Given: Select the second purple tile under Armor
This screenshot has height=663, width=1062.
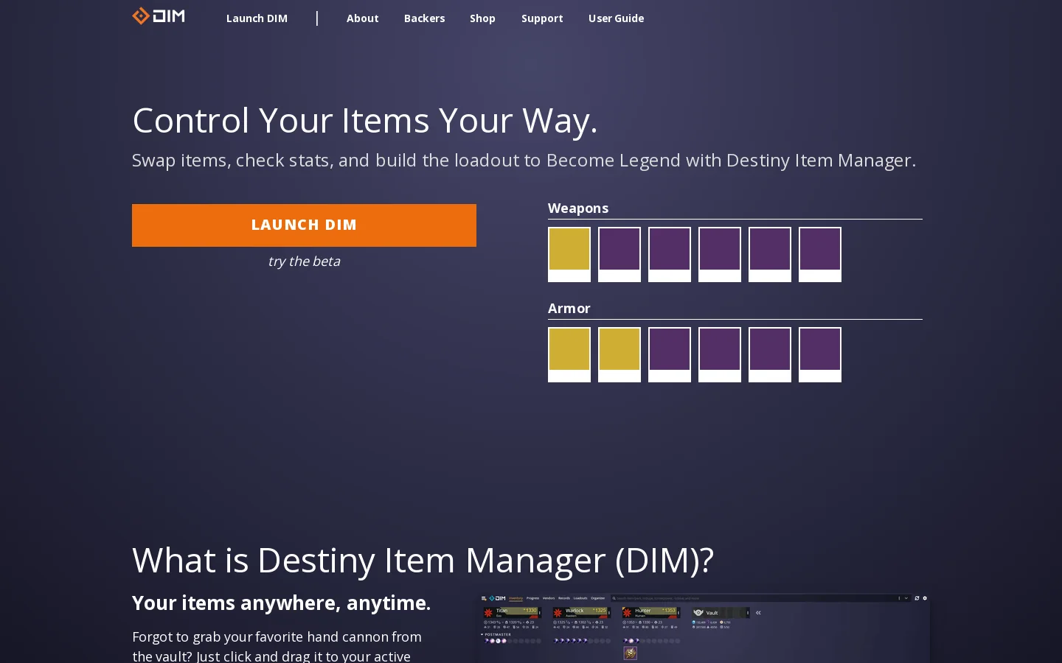Looking at the screenshot, I should (720, 354).
